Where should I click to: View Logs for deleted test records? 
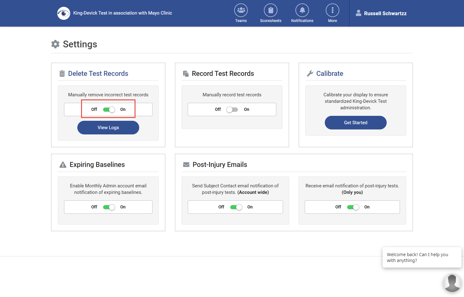pos(108,127)
